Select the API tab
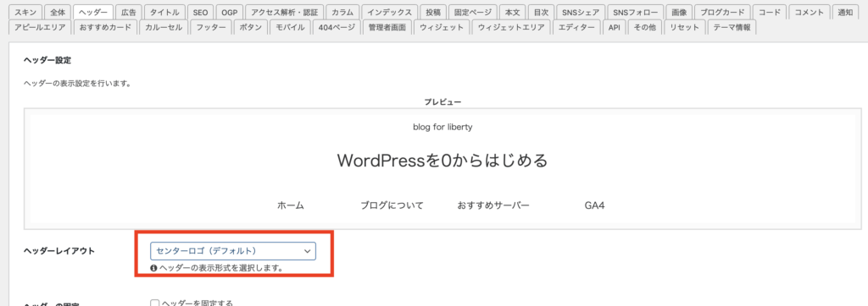This screenshot has width=868, height=306. (614, 28)
